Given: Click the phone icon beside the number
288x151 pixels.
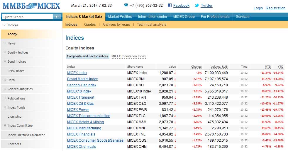Looking at the screenshot, I should 126,5.
